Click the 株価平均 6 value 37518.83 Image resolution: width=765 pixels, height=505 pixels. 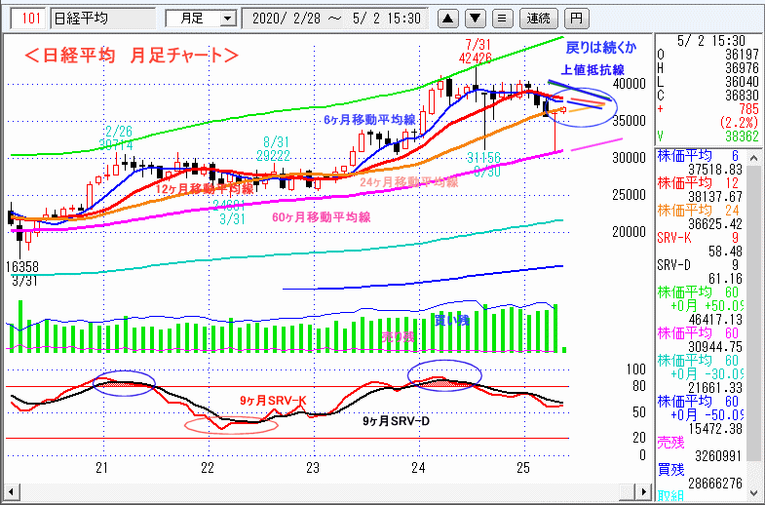pyautogui.click(x=715, y=170)
